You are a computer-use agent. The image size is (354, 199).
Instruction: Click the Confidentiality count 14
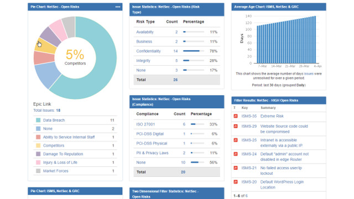click(175, 51)
